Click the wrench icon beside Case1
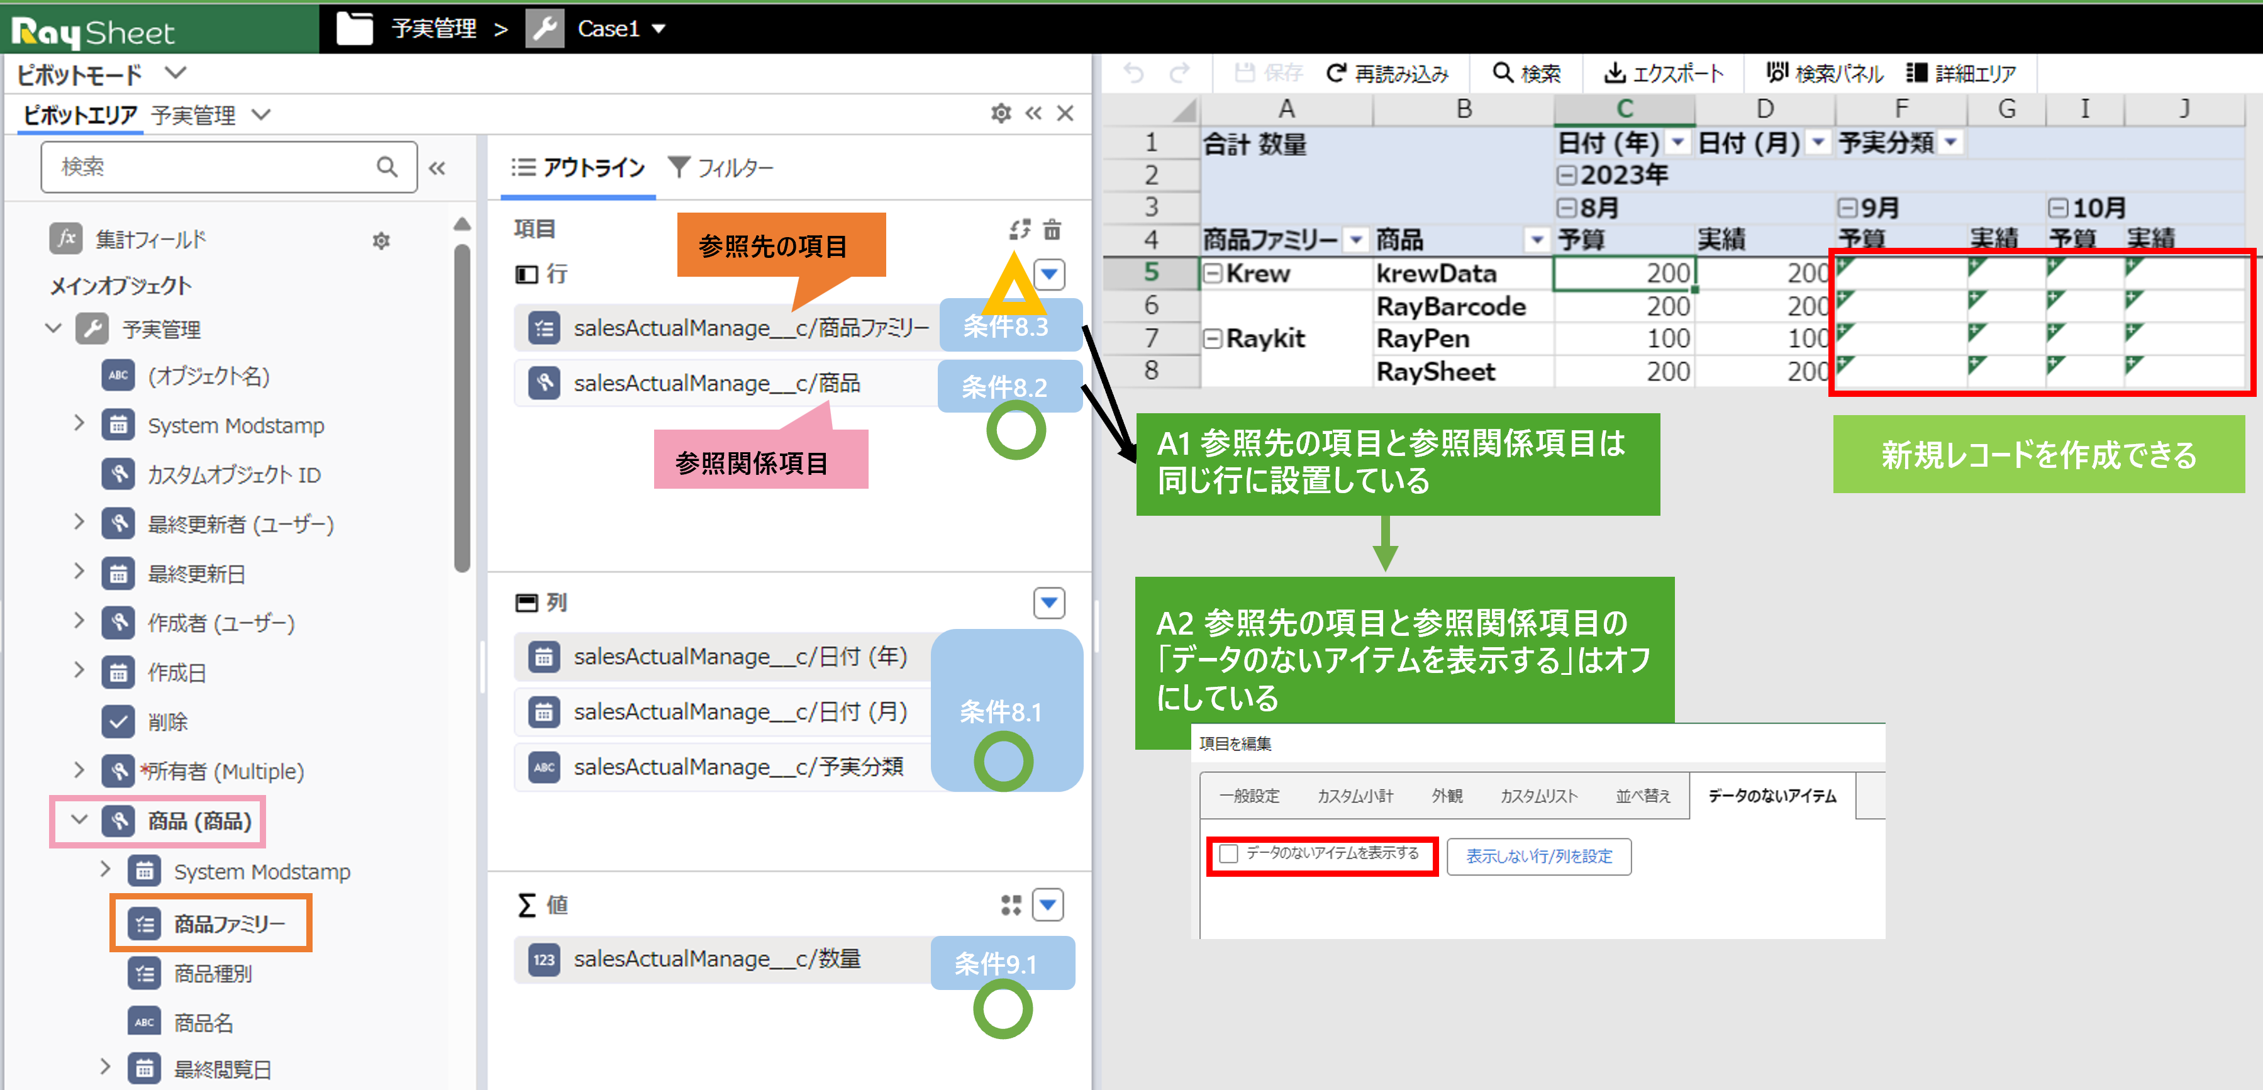2263x1090 pixels. tap(545, 28)
